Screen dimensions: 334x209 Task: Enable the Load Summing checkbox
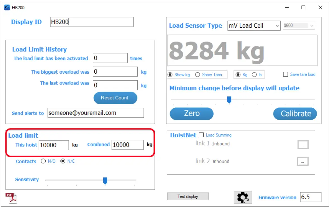201,135
